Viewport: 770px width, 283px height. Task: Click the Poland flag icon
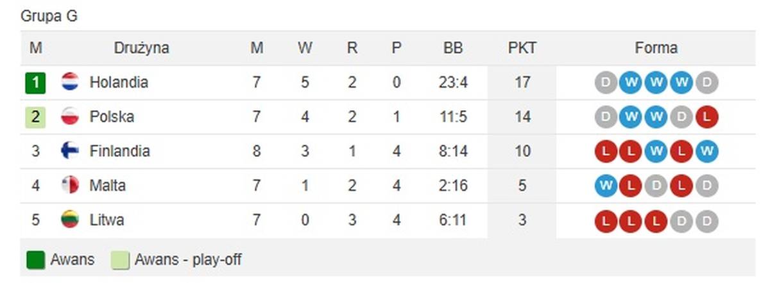click(69, 117)
